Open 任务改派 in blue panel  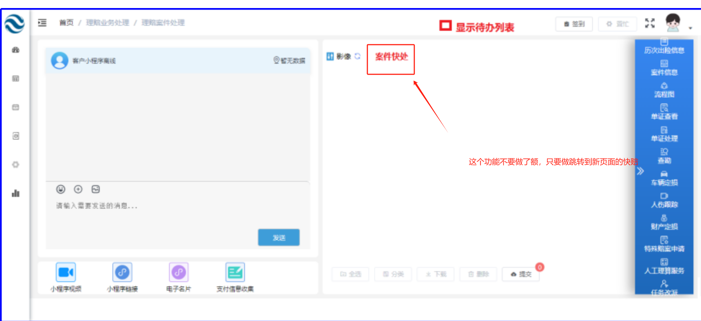click(x=664, y=288)
